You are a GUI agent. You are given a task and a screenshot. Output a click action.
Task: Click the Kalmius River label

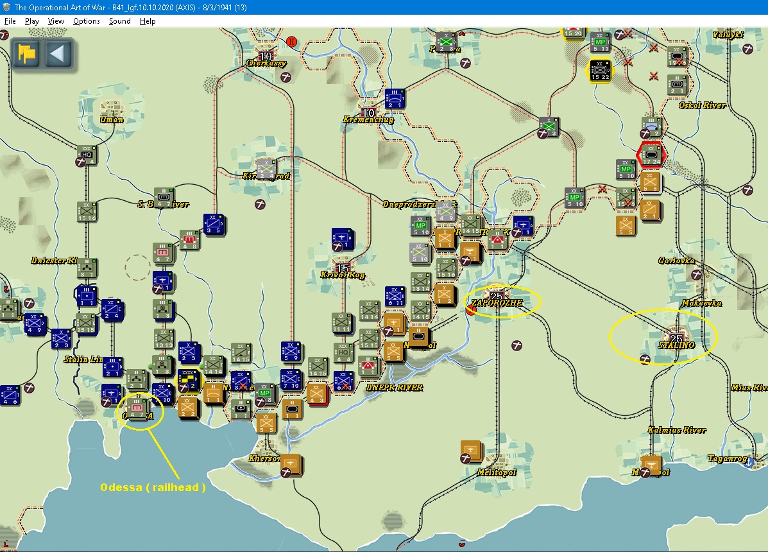tap(677, 430)
